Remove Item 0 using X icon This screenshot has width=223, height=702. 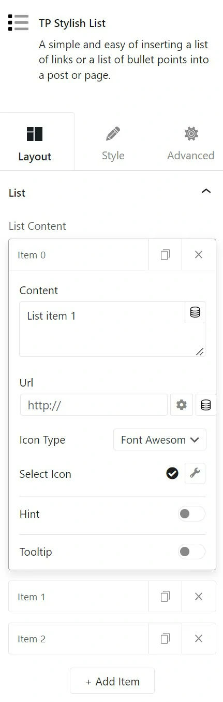199,255
